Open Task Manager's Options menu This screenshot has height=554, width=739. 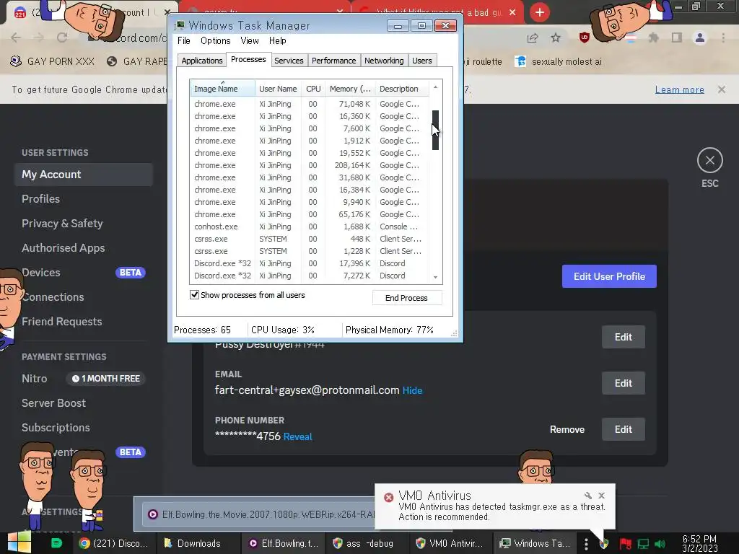tap(215, 41)
